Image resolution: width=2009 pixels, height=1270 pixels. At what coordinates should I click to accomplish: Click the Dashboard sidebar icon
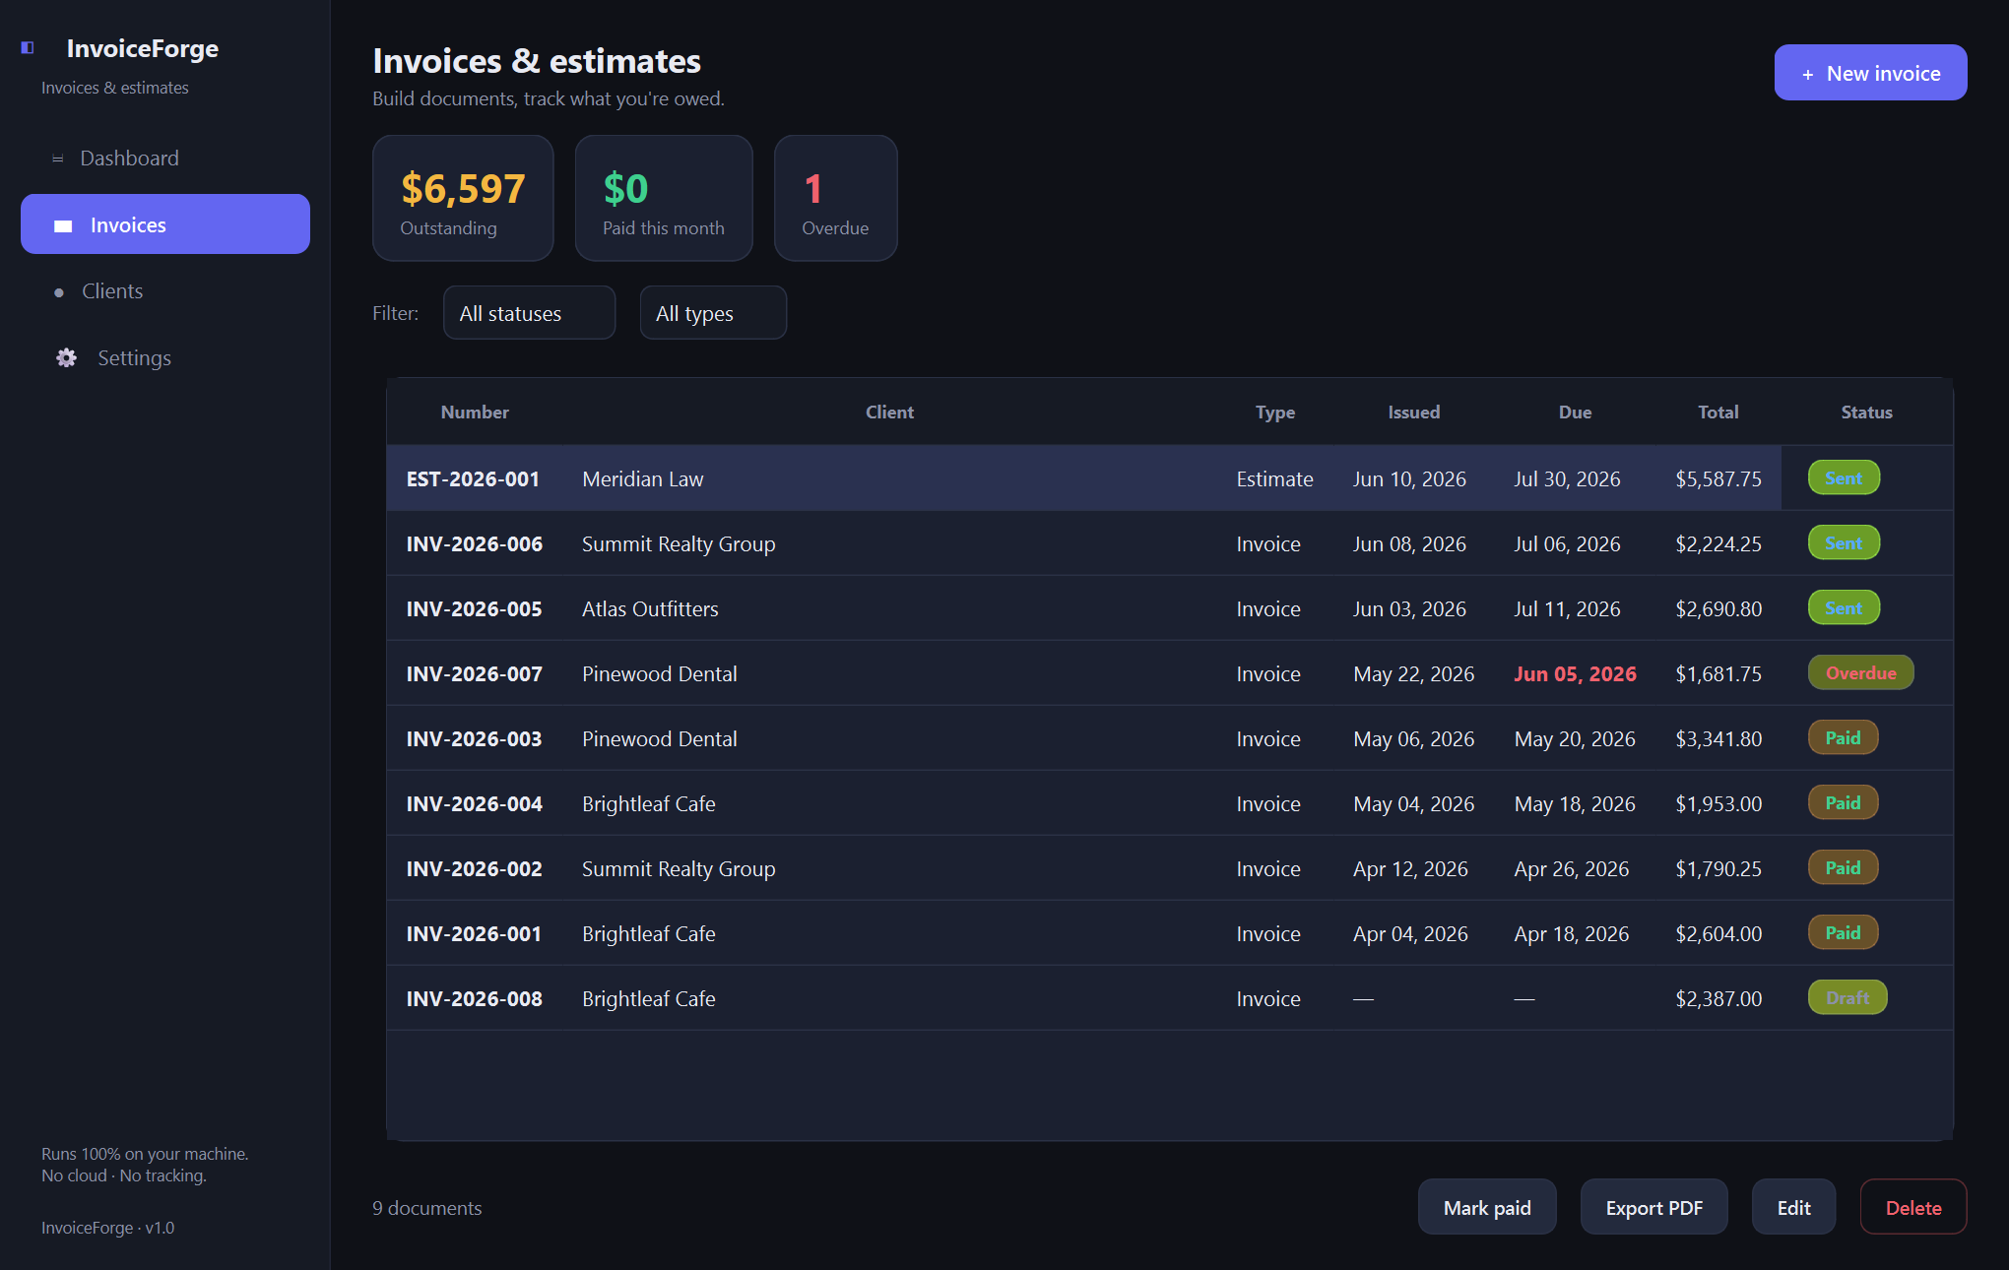tap(58, 159)
